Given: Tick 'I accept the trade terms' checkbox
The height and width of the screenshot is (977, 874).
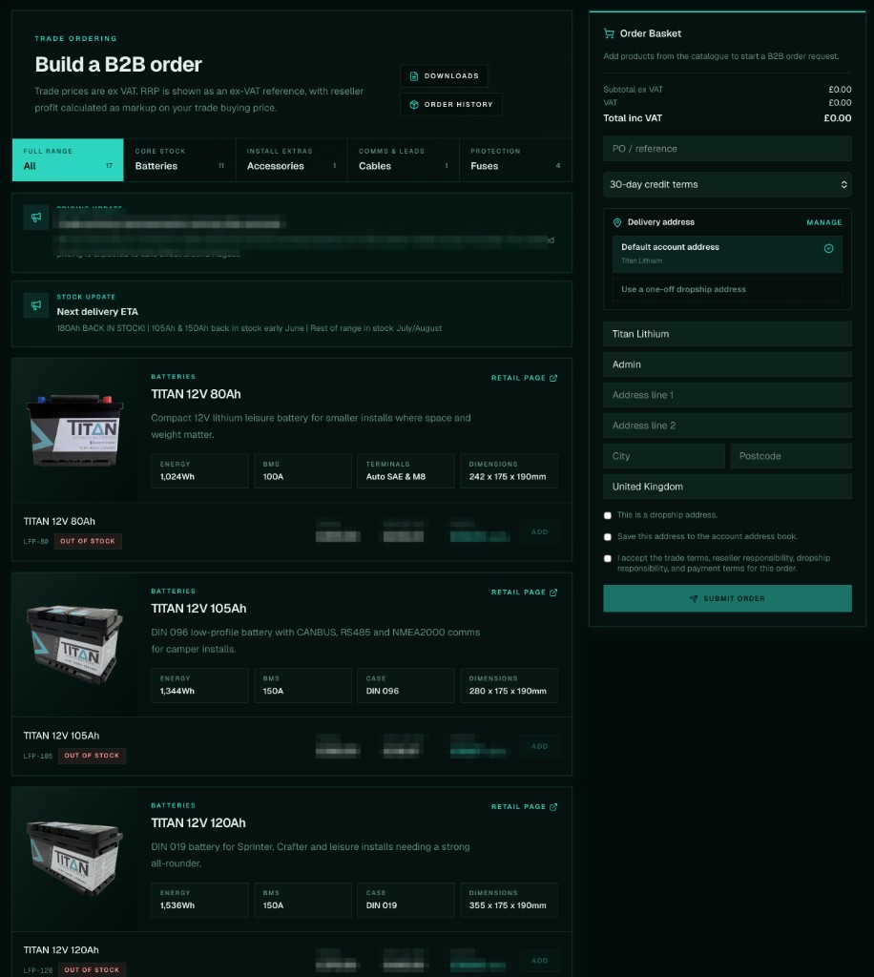Looking at the screenshot, I should click(608, 558).
